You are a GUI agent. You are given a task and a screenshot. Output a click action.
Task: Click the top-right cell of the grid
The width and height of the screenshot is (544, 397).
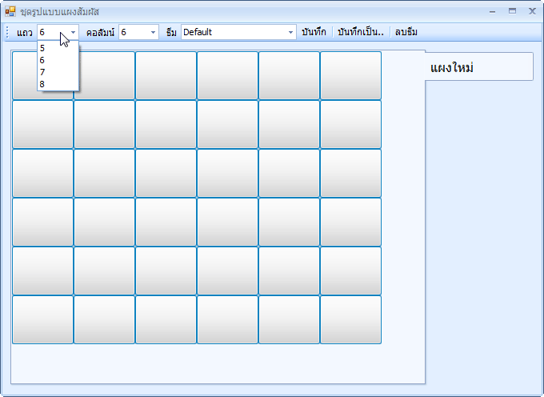350,76
